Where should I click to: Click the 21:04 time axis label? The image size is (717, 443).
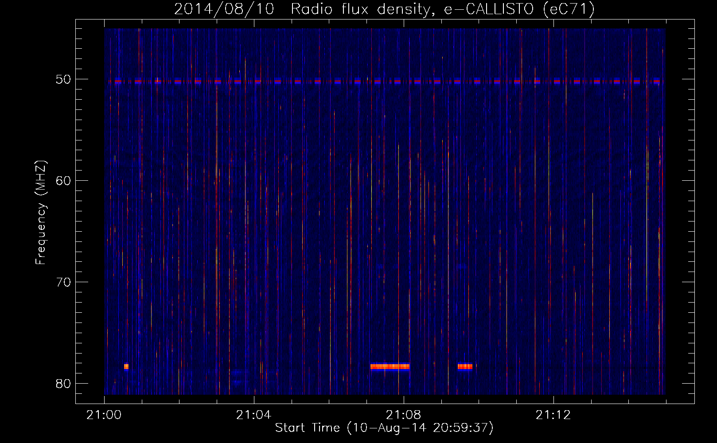[x=254, y=415]
